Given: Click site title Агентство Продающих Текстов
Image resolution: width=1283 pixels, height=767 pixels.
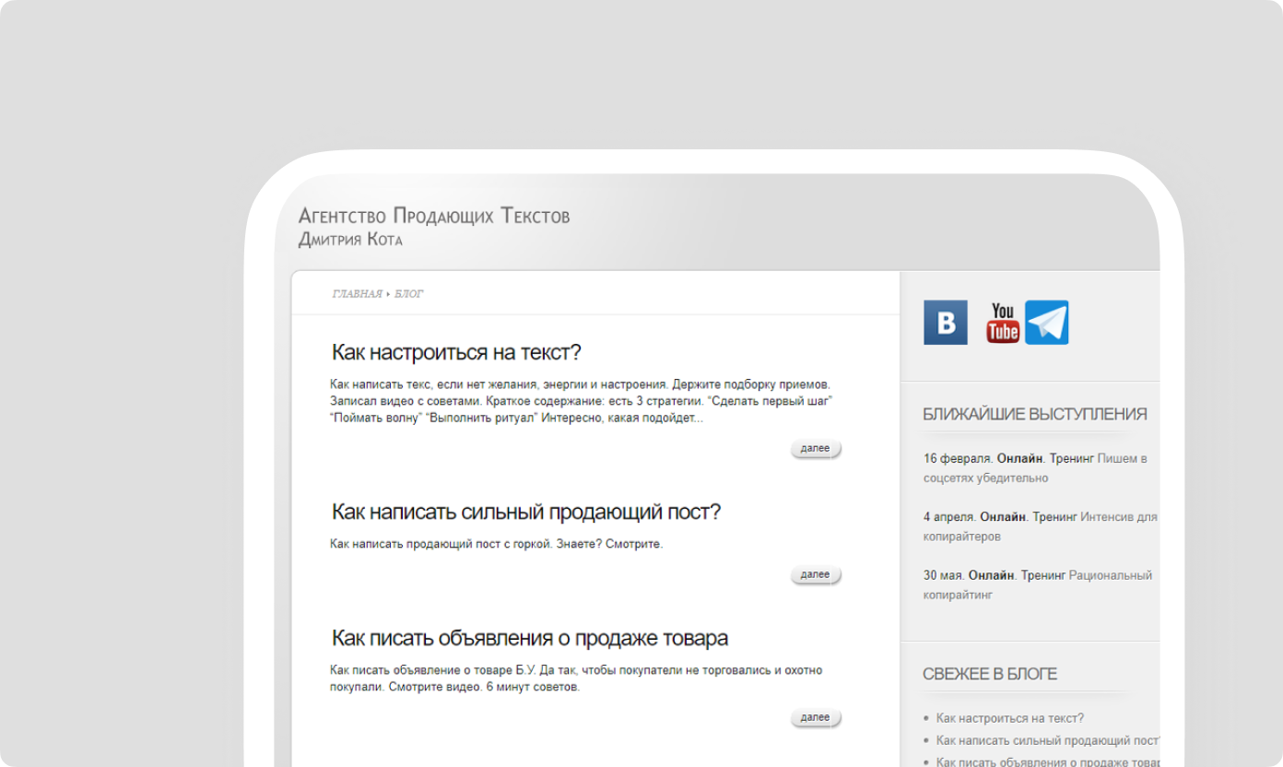Looking at the screenshot, I should pos(434,217).
